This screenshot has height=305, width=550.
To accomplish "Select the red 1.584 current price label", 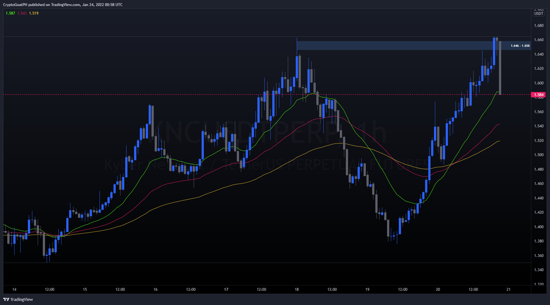I will click(x=538, y=95).
